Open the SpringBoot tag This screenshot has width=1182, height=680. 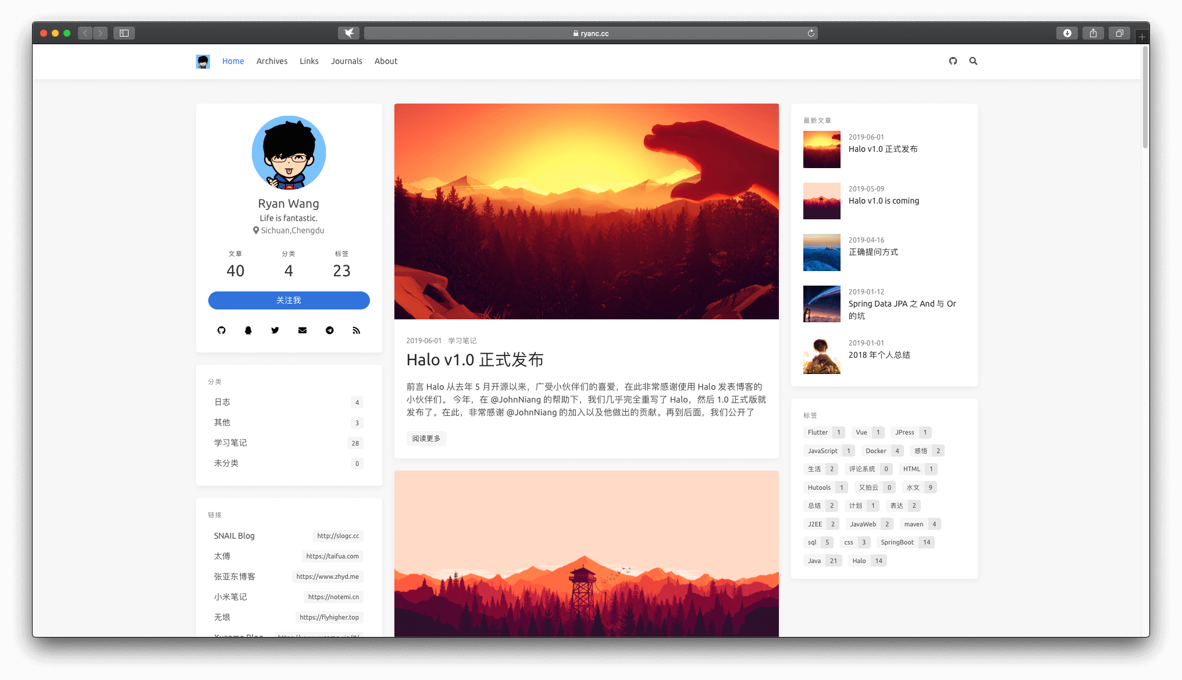pos(897,542)
